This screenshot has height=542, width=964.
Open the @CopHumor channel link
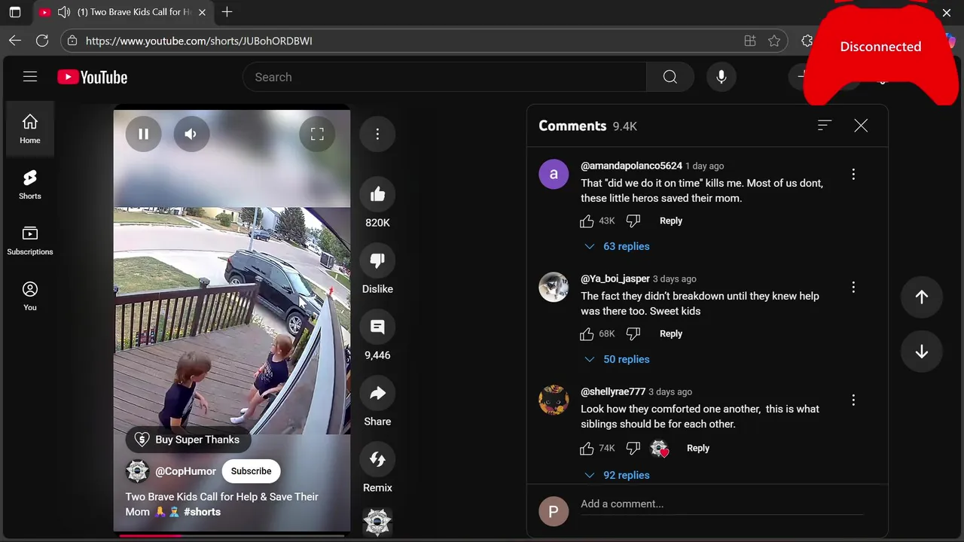(x=185, y=471)
